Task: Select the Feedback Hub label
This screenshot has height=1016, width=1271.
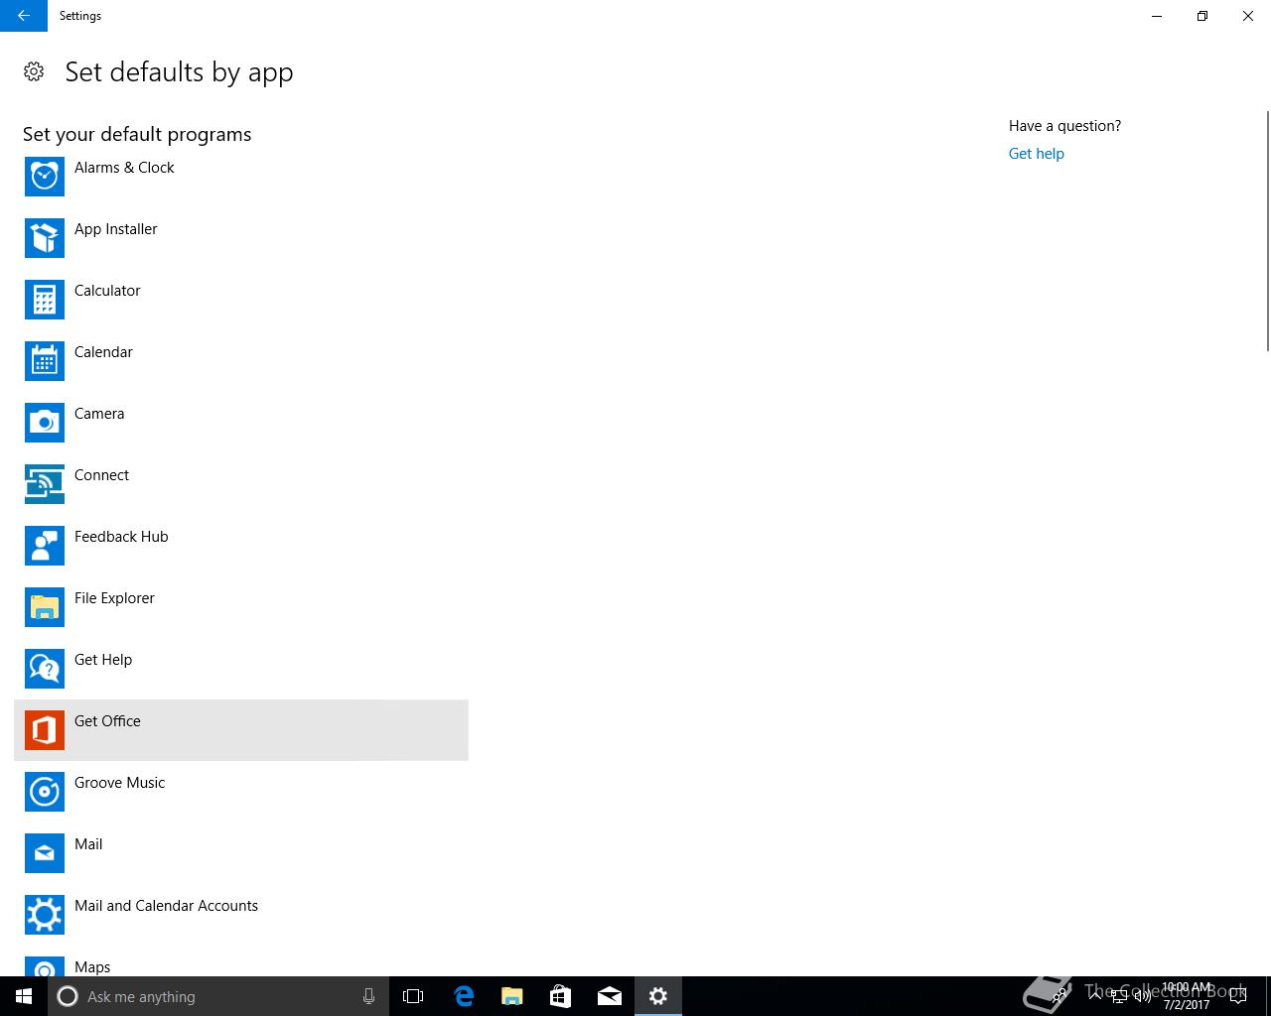Action: (121, 537)
